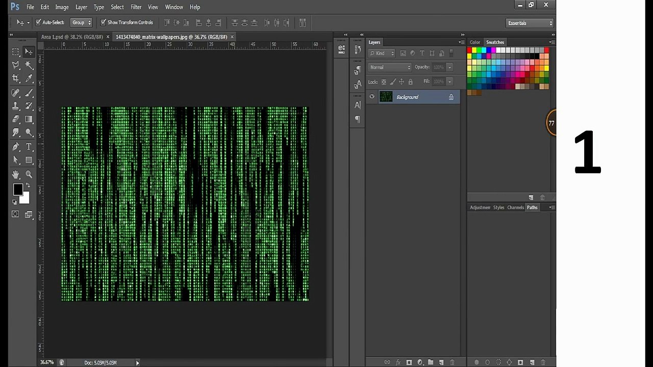Switch to the Styles tab
The height and width of the screenshot is (367, 653).
point(498,207)
